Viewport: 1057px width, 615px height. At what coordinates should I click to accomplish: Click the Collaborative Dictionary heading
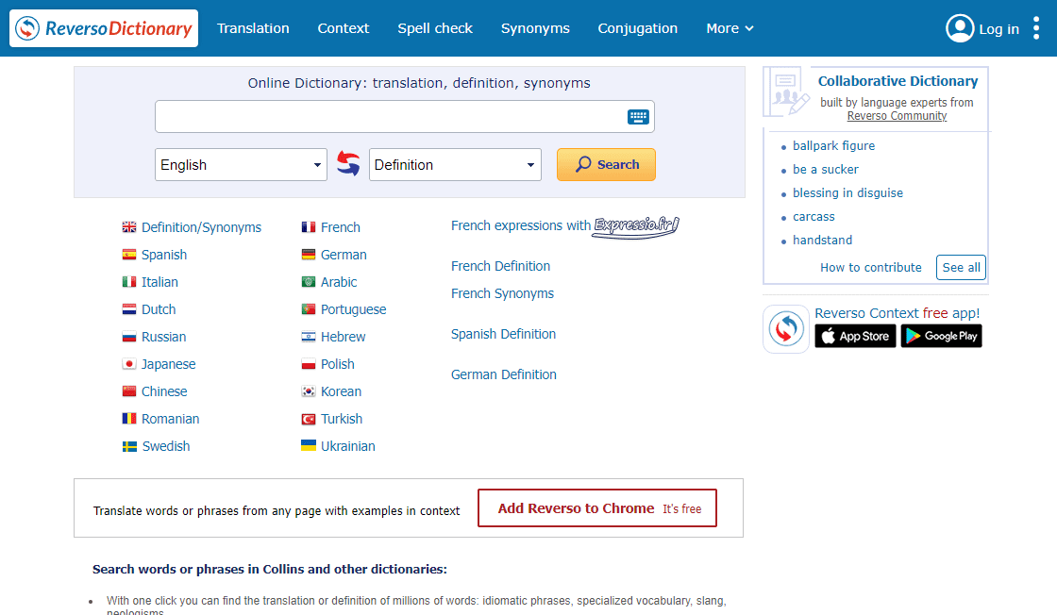point(898,81)
